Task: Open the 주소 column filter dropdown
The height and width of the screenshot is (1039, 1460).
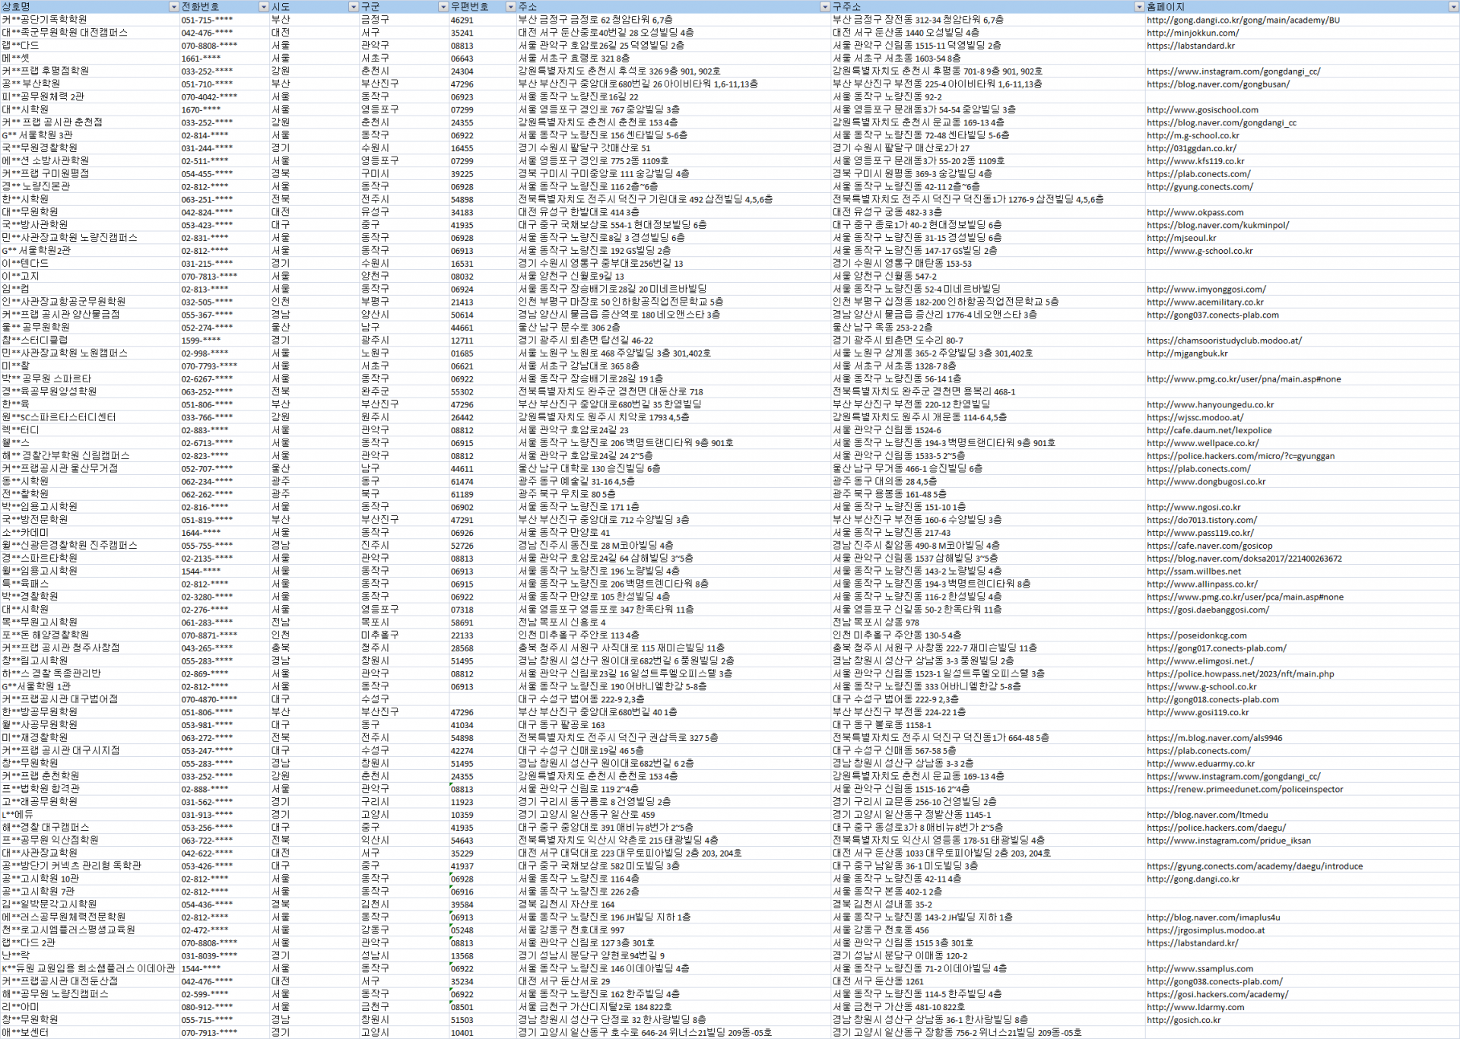Action: click(824, 7)
